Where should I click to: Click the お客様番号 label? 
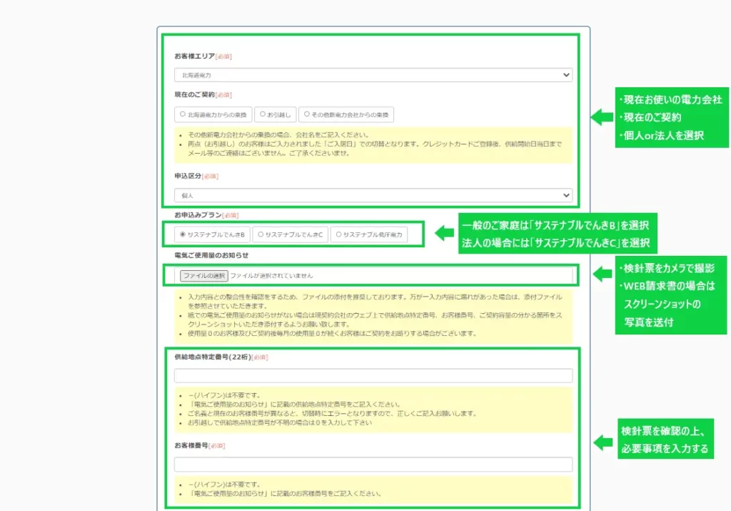(x=191, y=446)
